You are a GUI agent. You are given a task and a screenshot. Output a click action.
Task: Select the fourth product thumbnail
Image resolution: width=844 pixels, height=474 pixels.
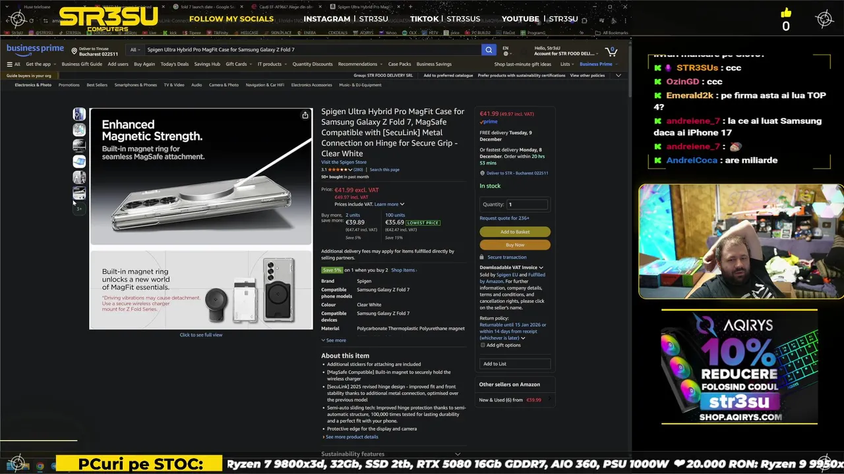79,161
